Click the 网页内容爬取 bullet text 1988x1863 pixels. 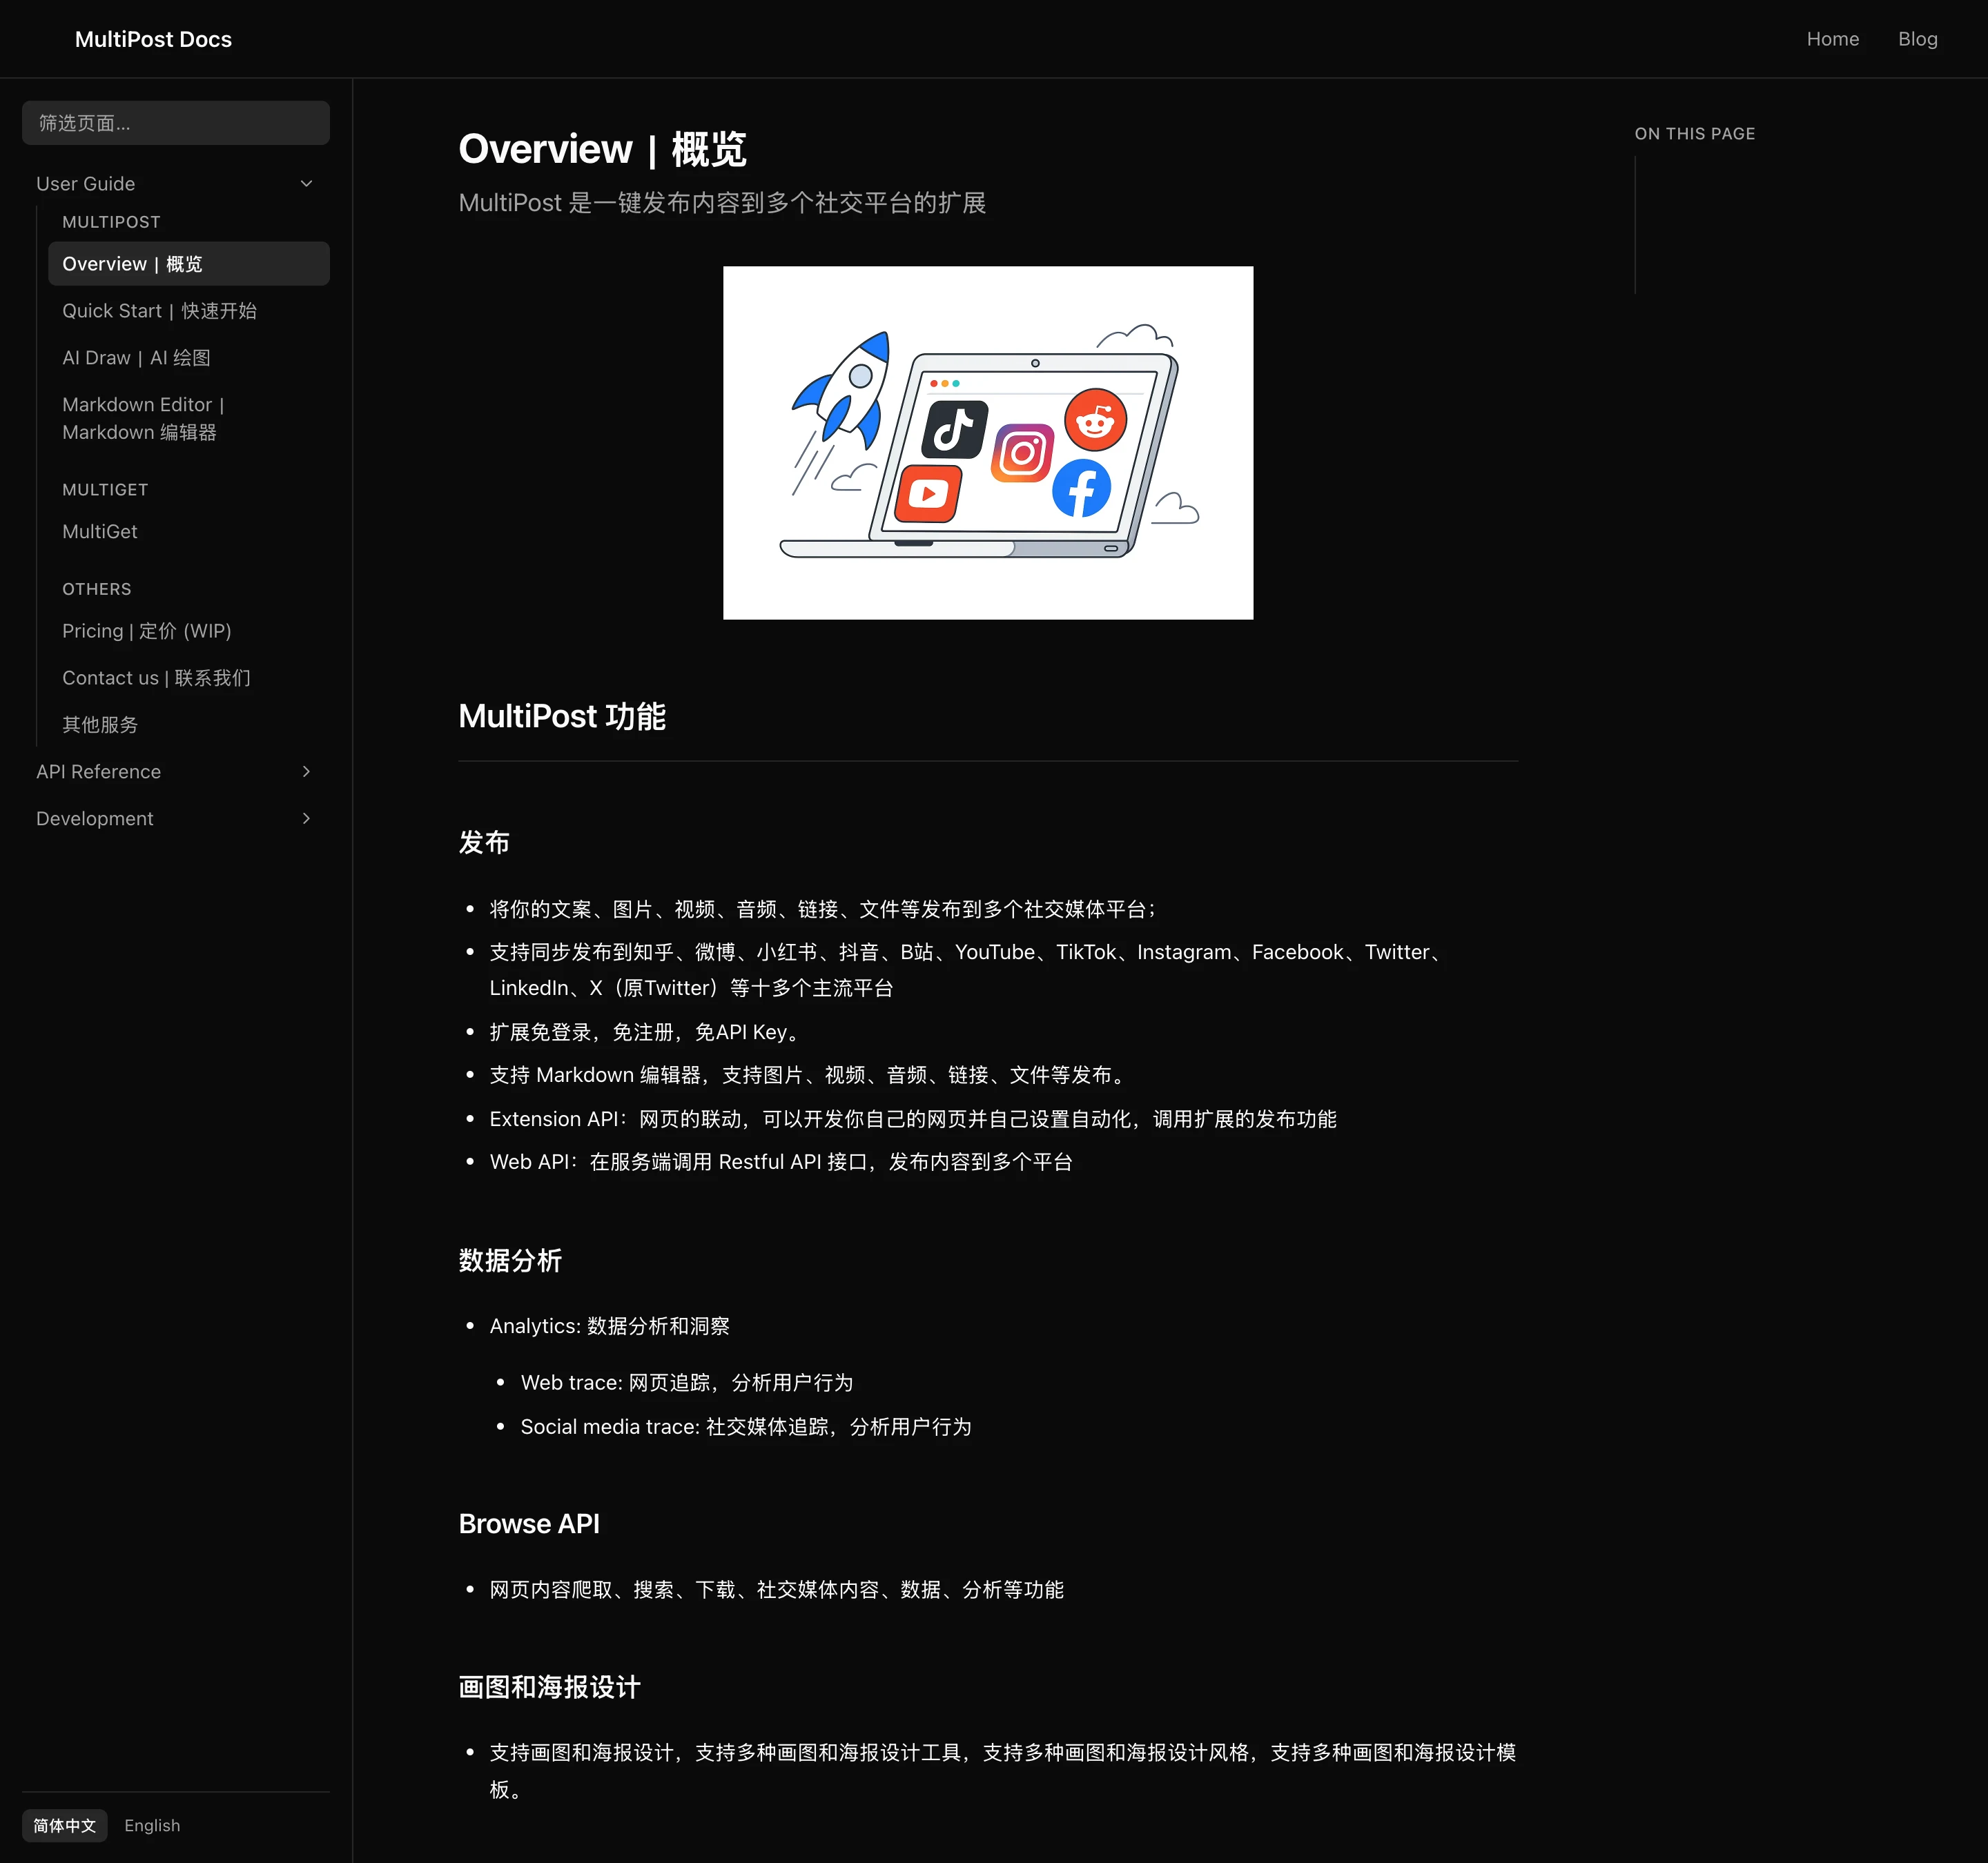pos(777,1590)
